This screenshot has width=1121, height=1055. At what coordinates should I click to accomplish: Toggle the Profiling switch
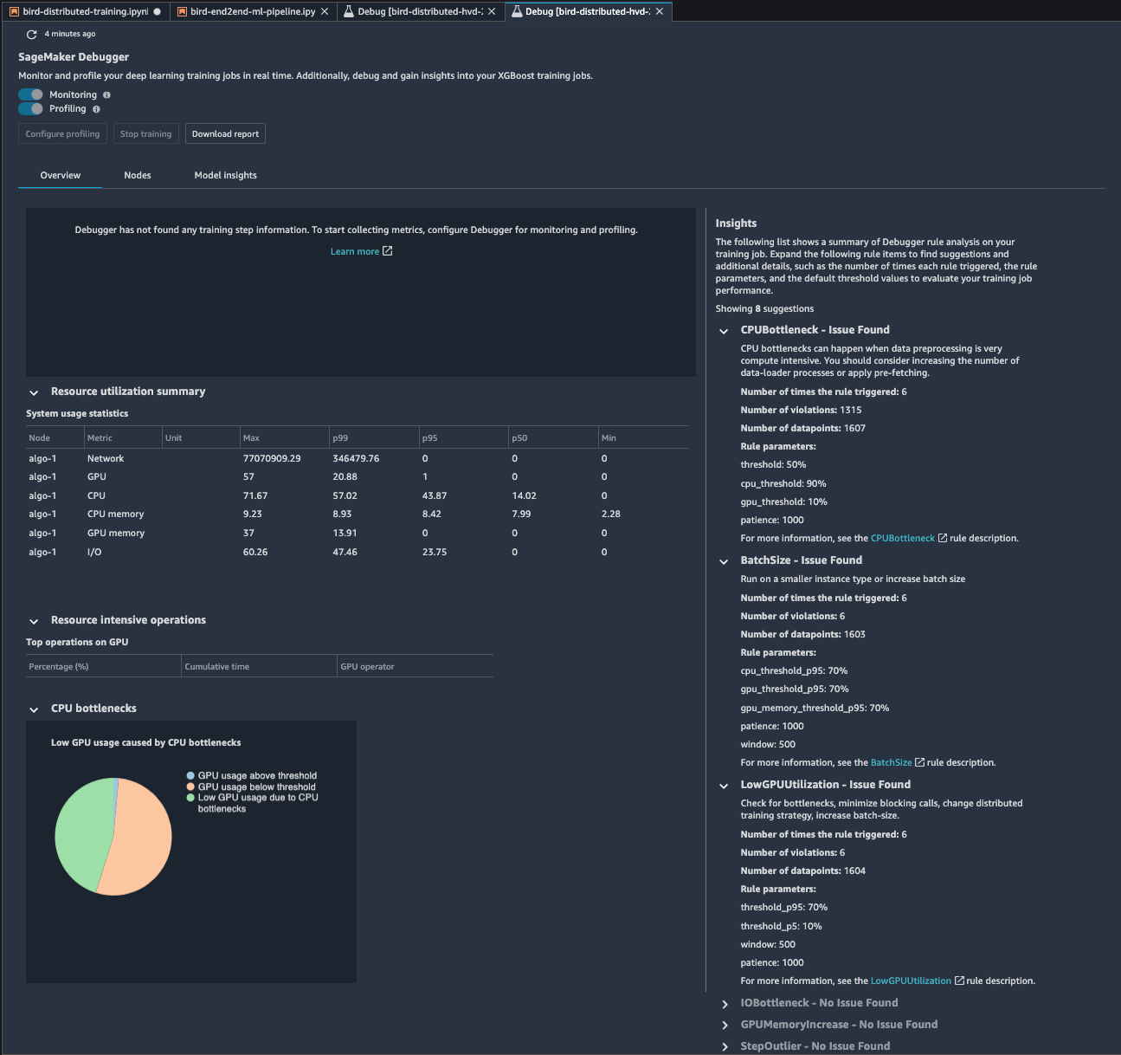click(31, 108)
